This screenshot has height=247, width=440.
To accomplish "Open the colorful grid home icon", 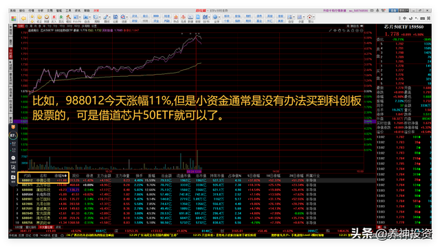I will pyautogui.click(x=14, y=19).
